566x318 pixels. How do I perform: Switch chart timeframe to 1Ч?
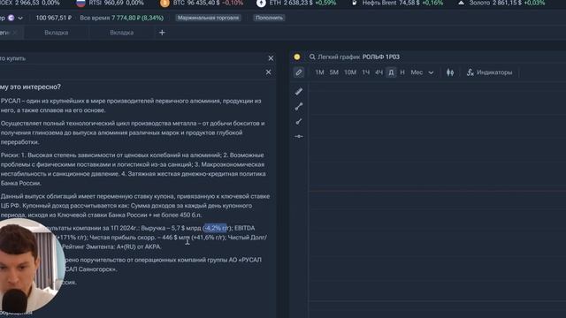[365, 72]
